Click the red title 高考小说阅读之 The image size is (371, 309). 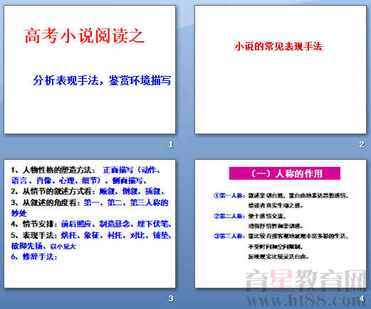pos(84,36)
